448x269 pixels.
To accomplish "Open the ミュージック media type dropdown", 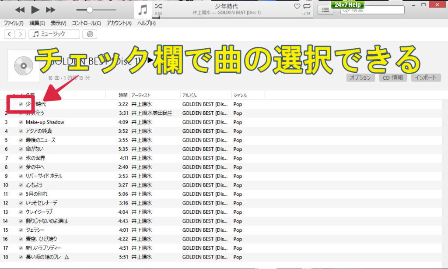I will (x=54, y=34).
